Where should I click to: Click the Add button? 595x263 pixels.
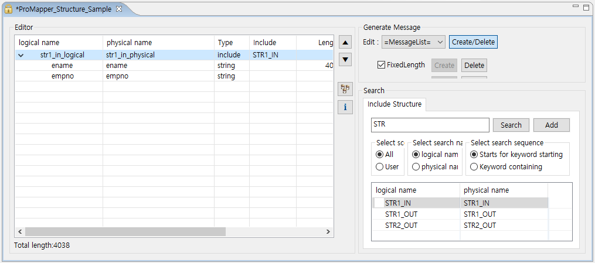point(552,125)
